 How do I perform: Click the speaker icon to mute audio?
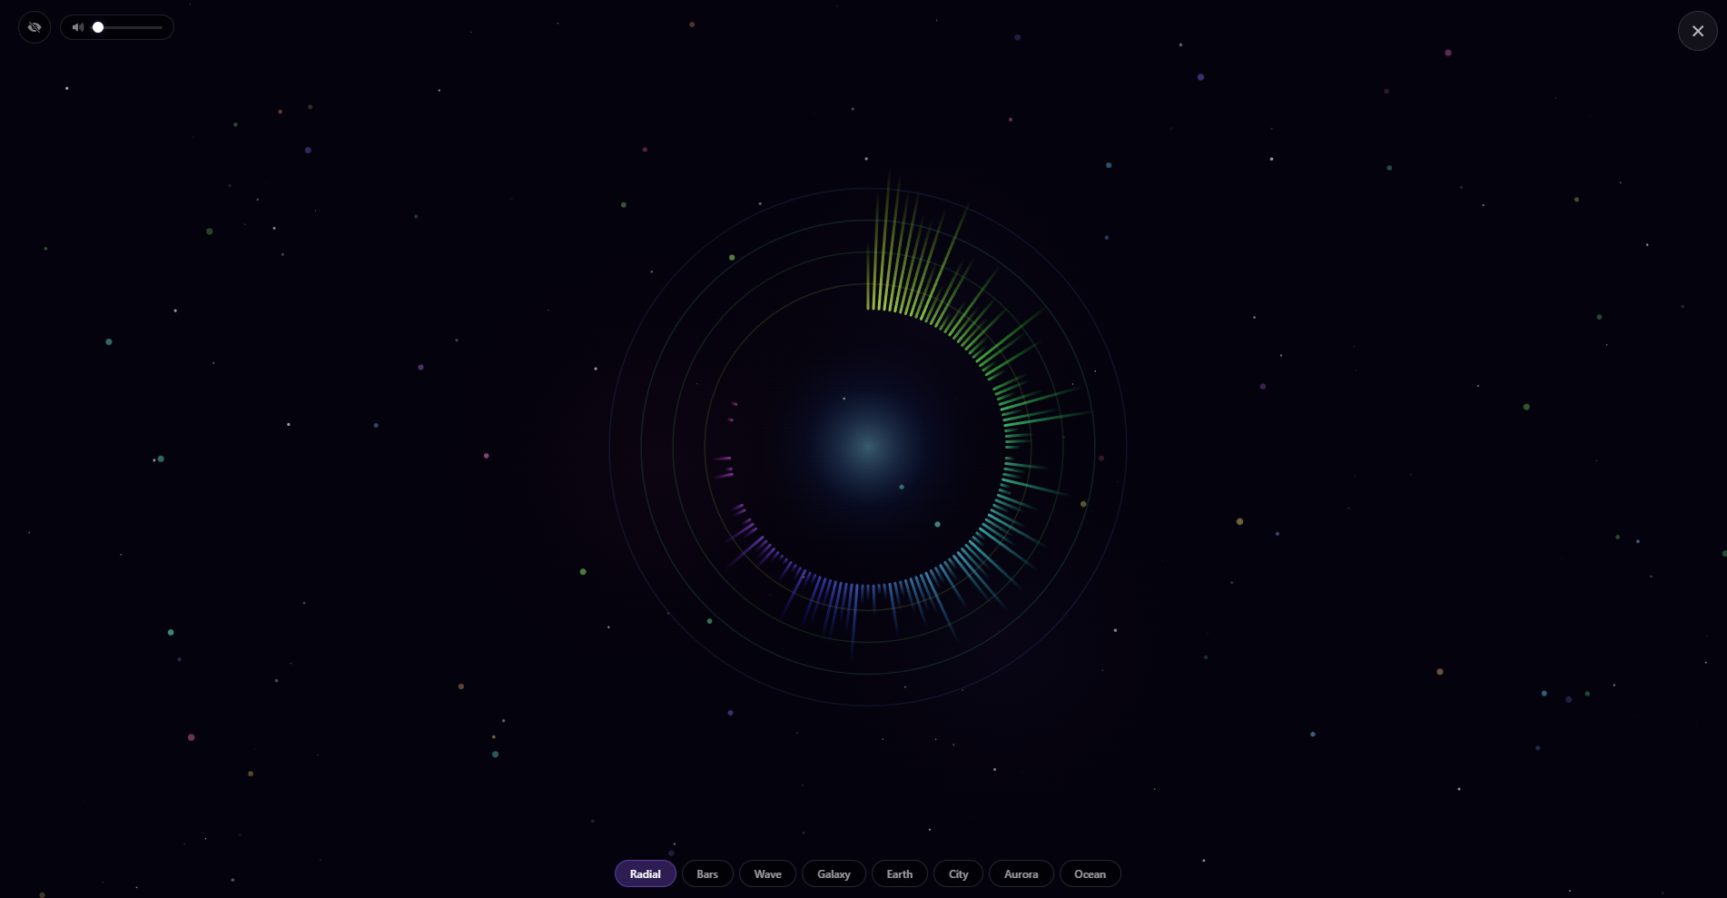[78, 27]
